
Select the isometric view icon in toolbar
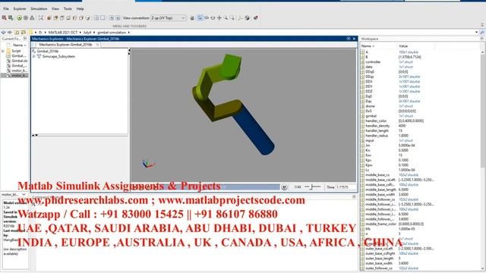88,18
